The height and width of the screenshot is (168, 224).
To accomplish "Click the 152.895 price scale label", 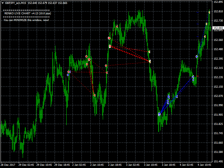I will pos(218,2).
